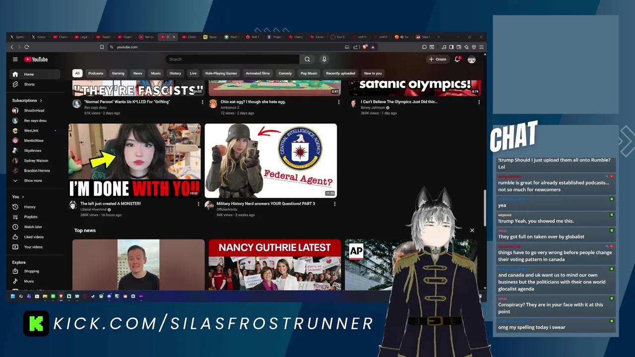Open the account avatar menu
This screenshot has height=357, width=635.
coord(472,59)
